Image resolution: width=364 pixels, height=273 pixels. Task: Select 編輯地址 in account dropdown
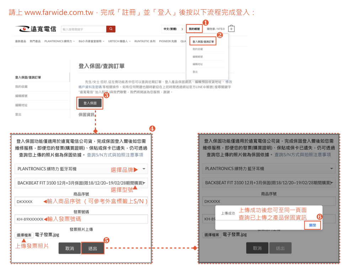pos(198,64)
